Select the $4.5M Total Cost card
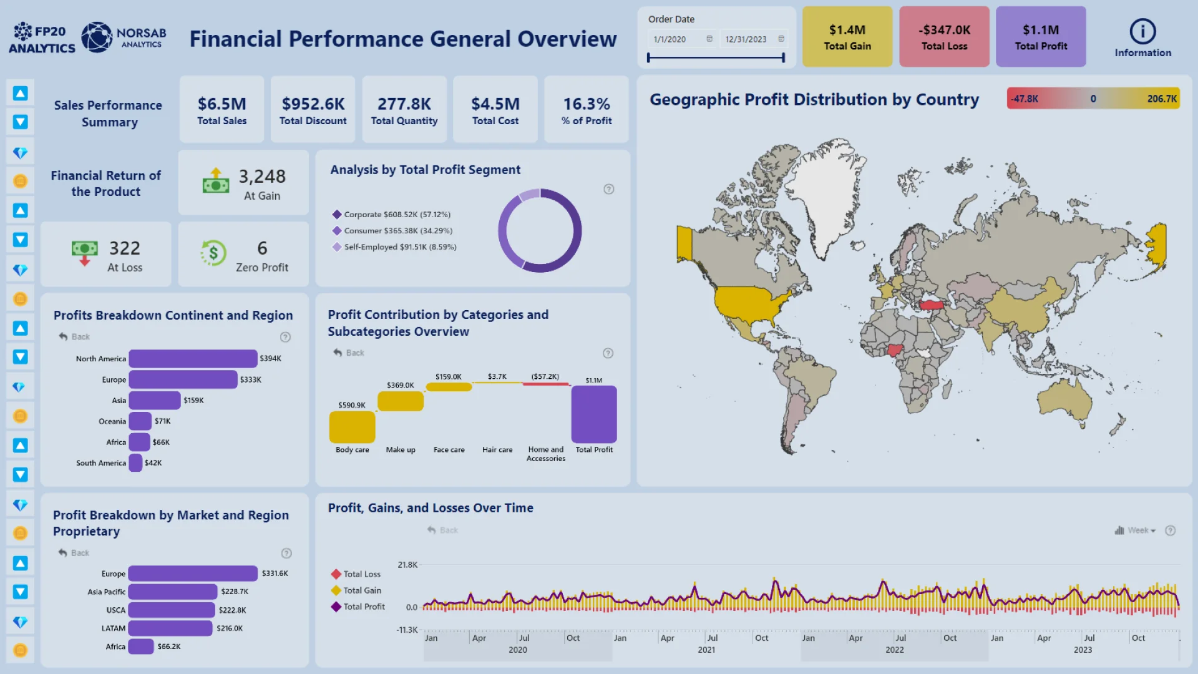 coord(495,110)
